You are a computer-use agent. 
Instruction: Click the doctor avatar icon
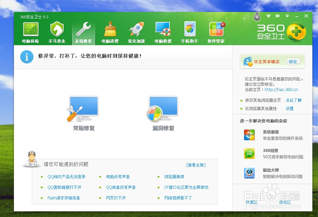pos(32,159)
